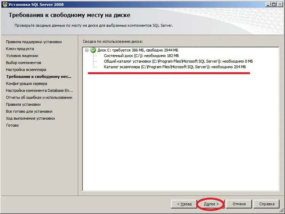Click the Ключ продукта step

click(20, 49)
